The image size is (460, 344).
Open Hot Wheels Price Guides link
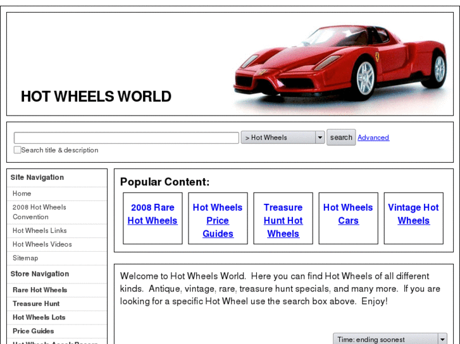point(218,220)
